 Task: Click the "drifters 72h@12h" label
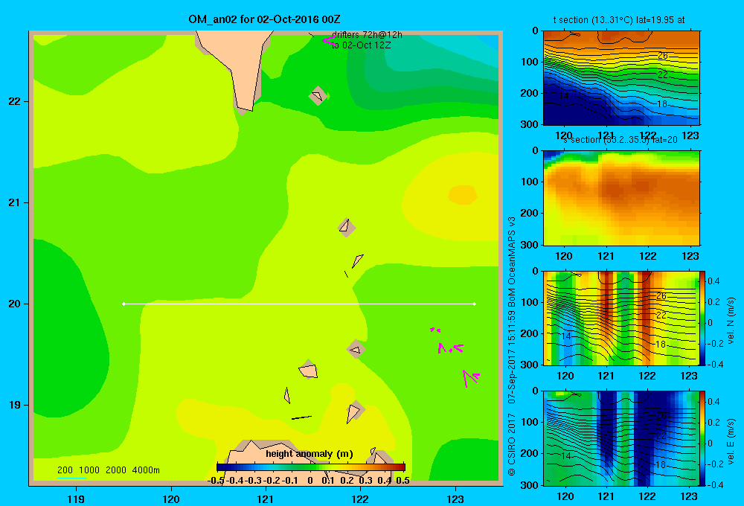[x=367, y=35]
